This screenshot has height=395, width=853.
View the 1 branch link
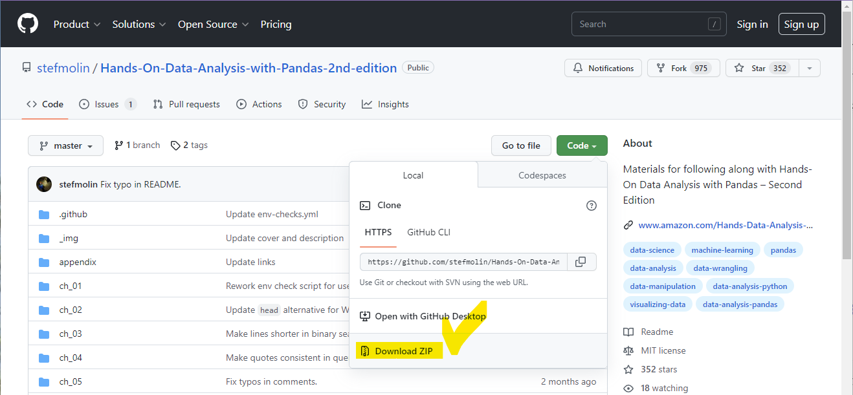point(137,145)
